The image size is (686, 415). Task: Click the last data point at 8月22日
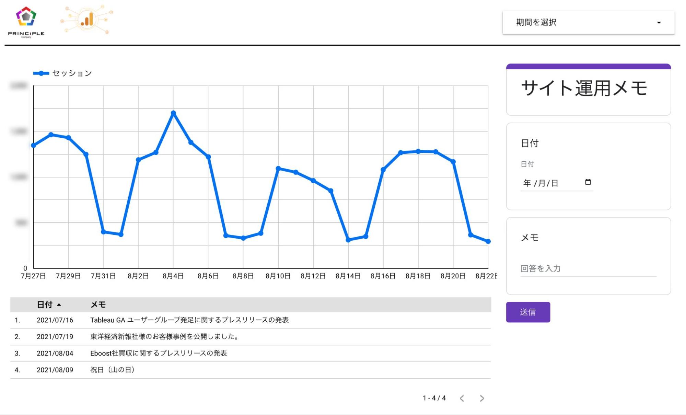(488, 241)
